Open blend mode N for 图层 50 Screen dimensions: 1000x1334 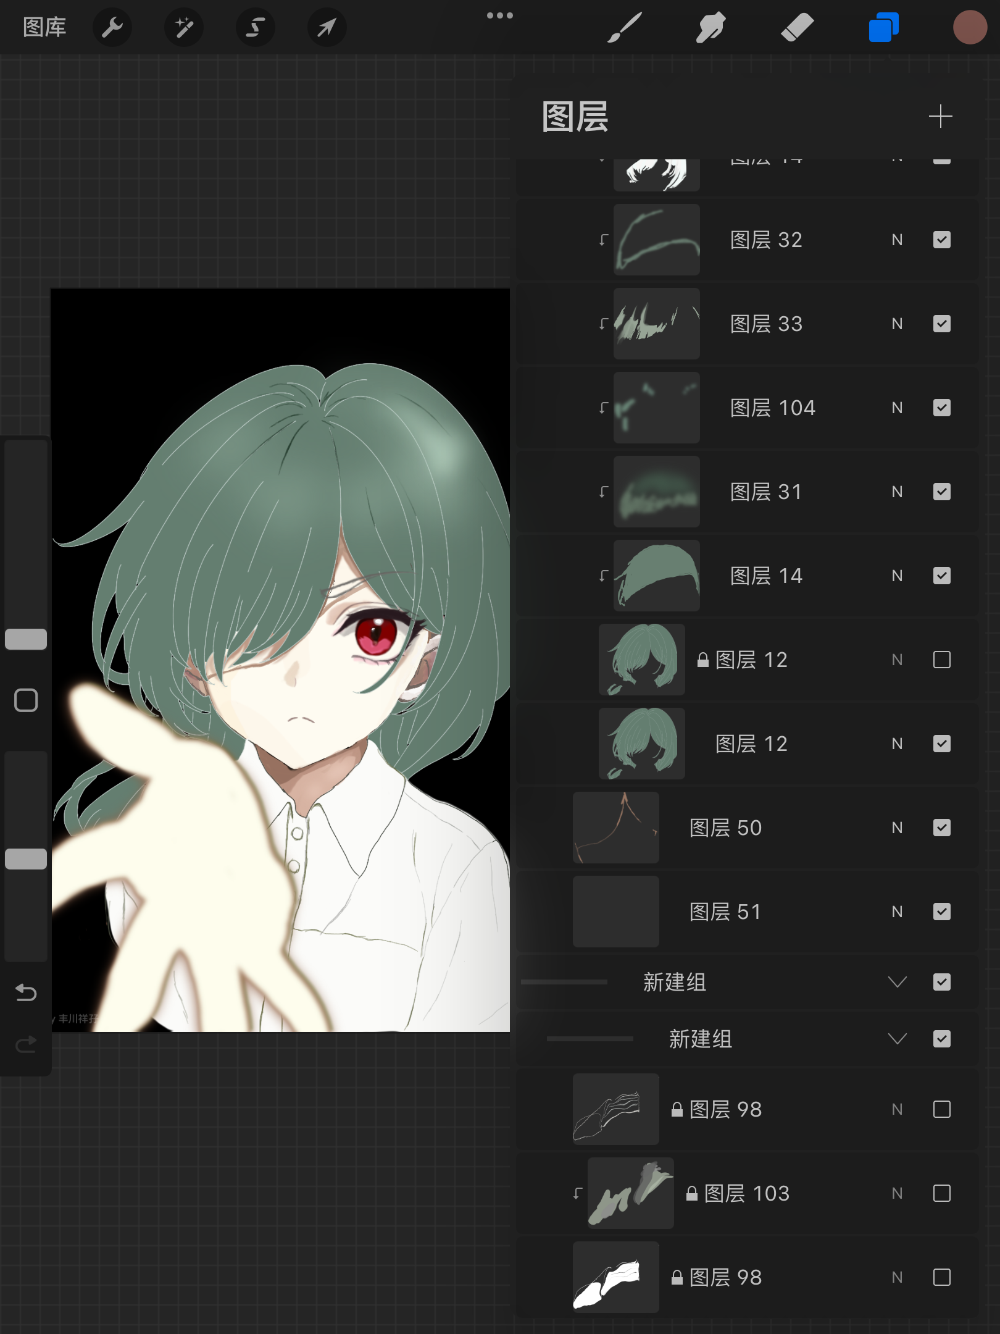(897, 828)
